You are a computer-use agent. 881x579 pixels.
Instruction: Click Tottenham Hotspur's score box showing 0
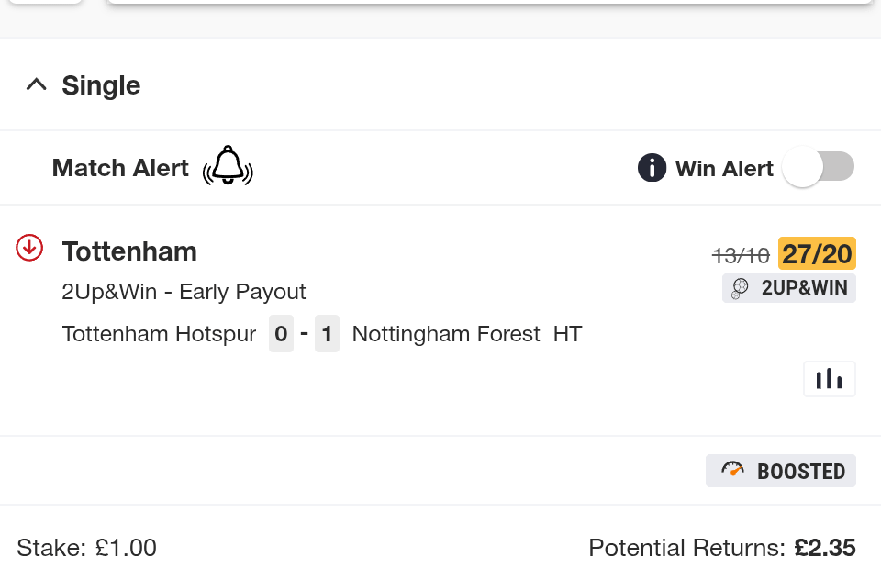pos(281,334)
